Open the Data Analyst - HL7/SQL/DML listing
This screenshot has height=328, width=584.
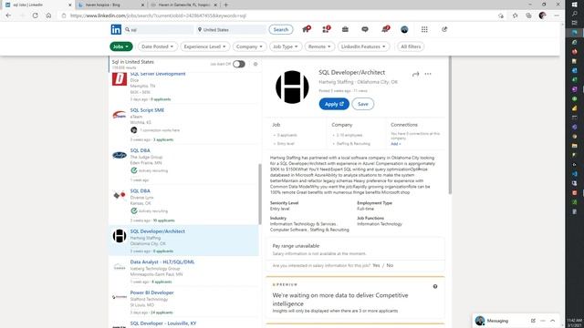(162, 261)
